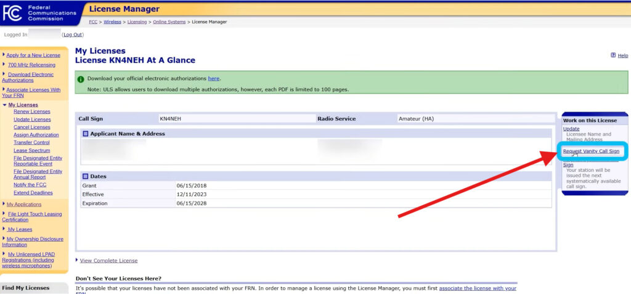Click associate the license with your FRN link
Image resolution: width=631 pixels, height=294 pixels.
pos(478,288)
